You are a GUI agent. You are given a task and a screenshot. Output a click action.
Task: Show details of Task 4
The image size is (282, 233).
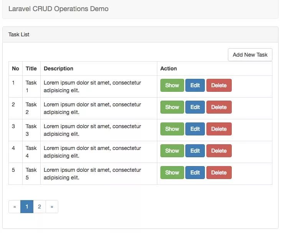click(x=172, y=151)
